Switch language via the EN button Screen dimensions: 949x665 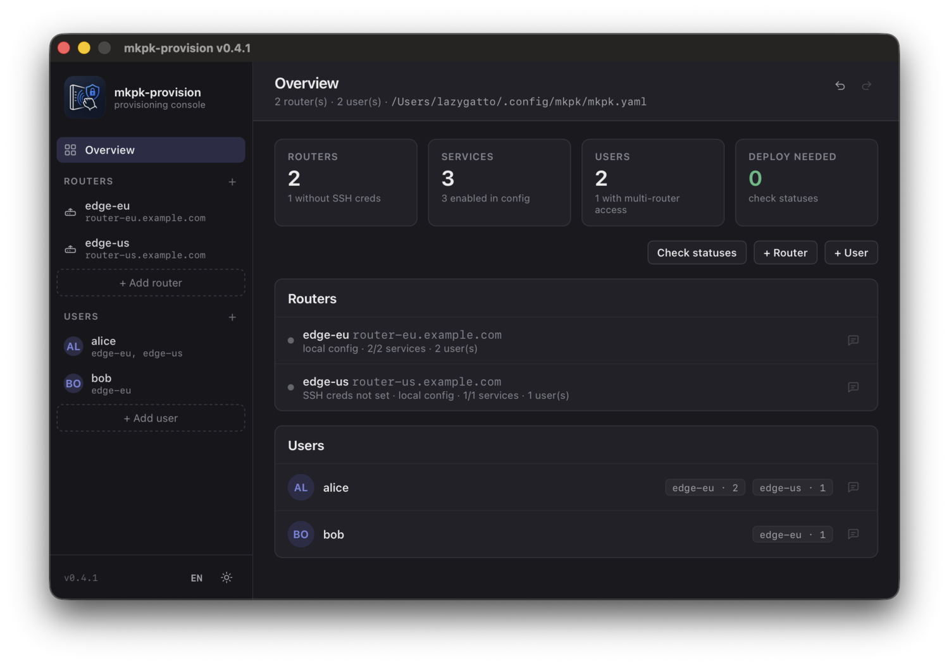pyautogui.click(x=197, y=578)
